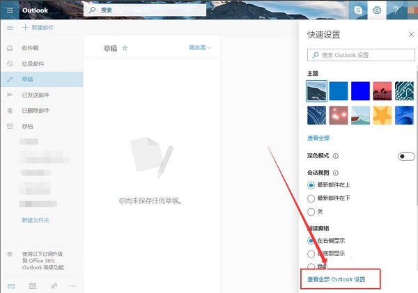Click the junk mail blocked icon
Screen dimensions: 418x293
tap(10, 63)
